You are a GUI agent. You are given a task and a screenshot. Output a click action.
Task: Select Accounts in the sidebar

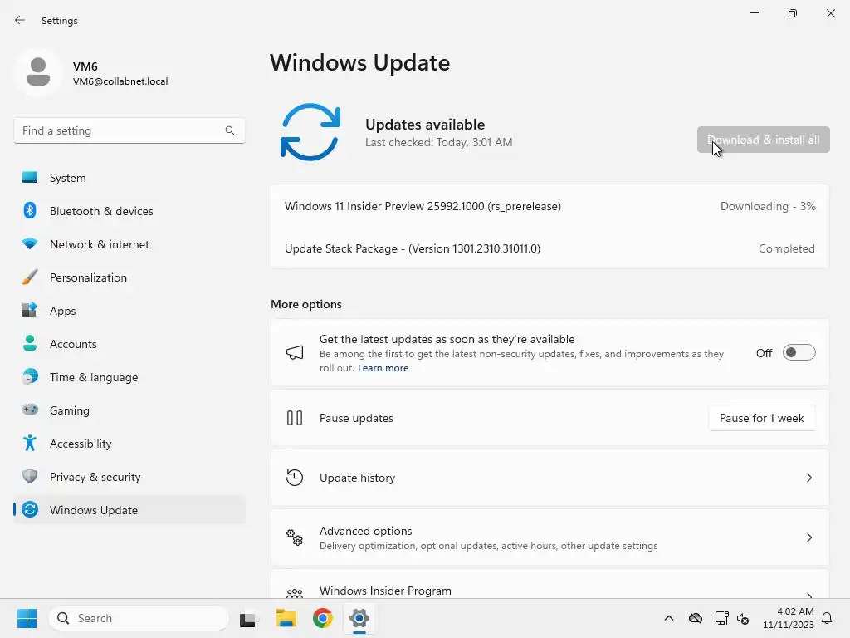(129, 343)
